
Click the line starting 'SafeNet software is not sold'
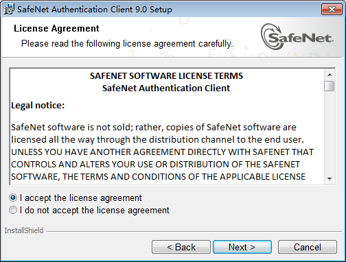(154, 128)
